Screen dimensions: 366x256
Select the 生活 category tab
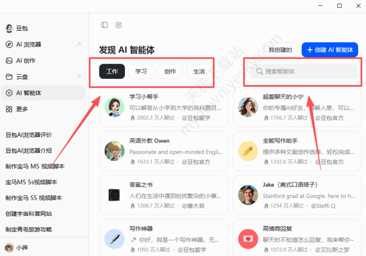pyautogui.click(x=199, y=72)
